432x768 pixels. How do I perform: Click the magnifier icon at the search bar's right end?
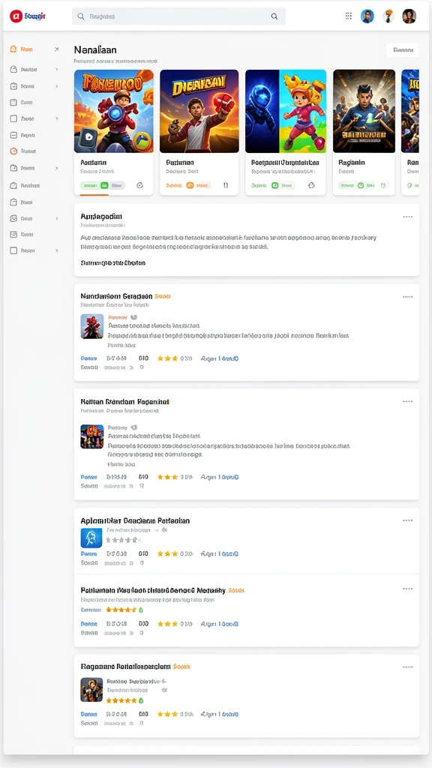click(x=274, y=16)
